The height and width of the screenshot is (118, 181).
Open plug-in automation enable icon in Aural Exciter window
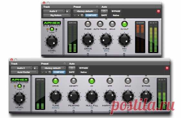pyautogui.click(x=72, y=68)
